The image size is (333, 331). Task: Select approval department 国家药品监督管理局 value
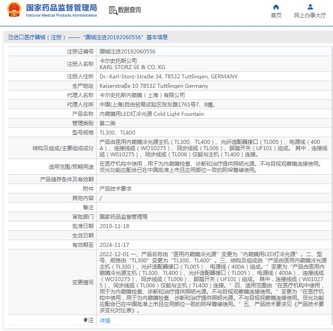123,217
